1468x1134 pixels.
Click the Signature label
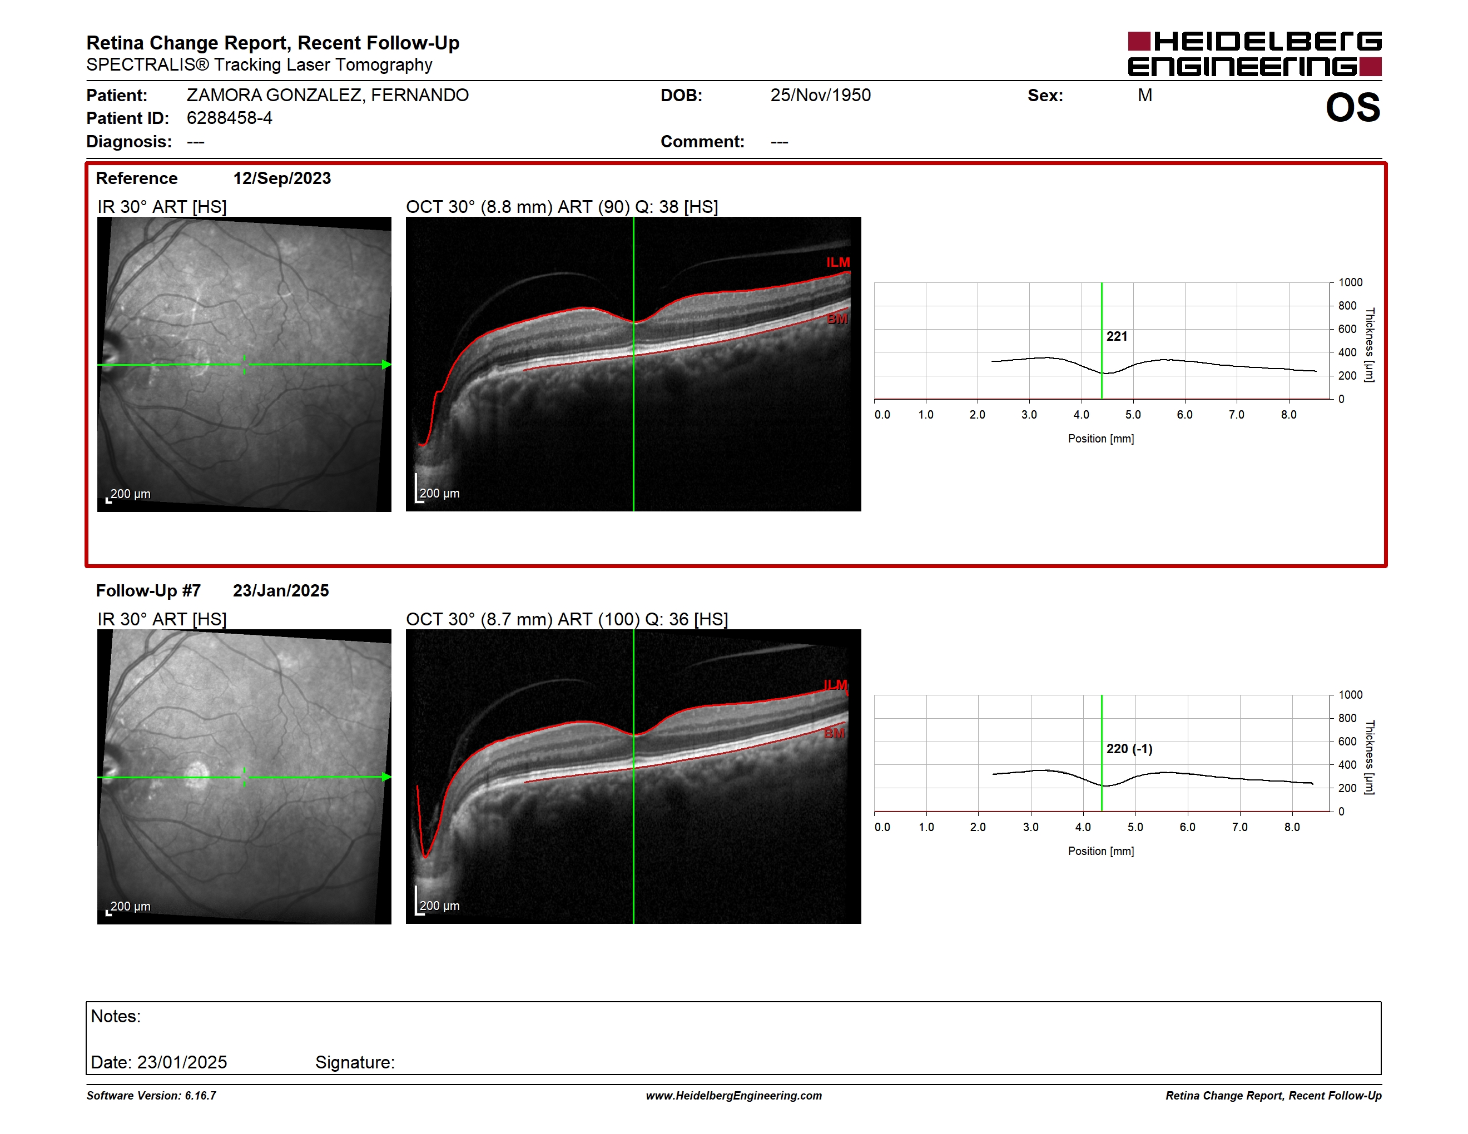pos(355,1062)
